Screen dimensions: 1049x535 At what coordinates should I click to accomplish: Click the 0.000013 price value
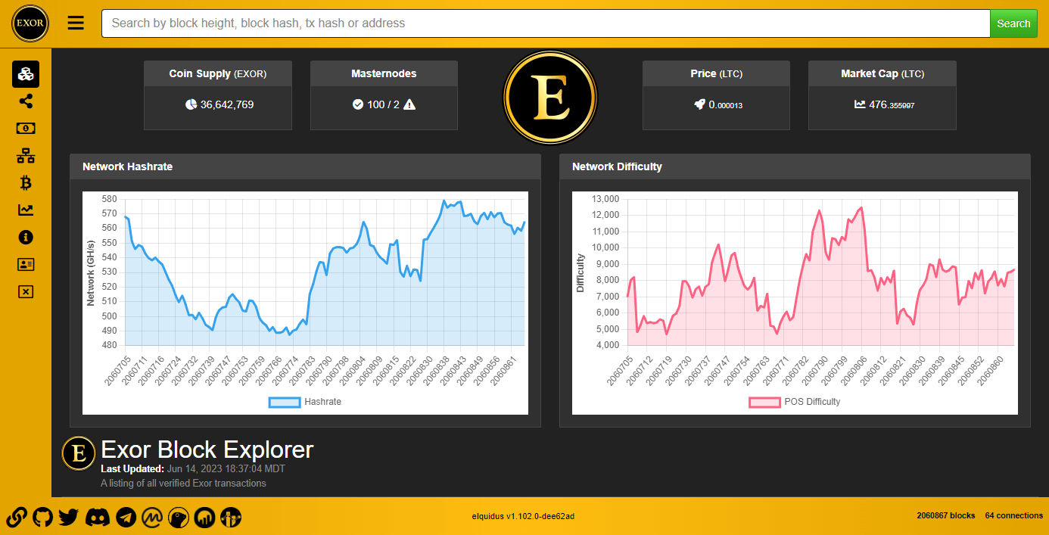coord(725,105)
